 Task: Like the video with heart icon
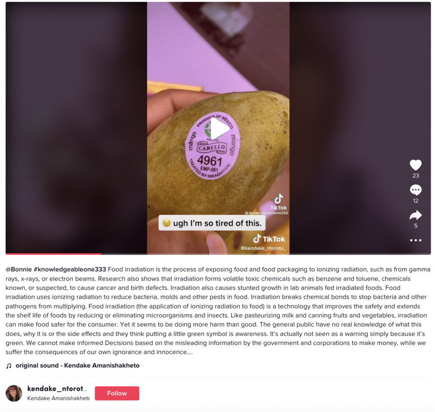click(x=416, y=165)
